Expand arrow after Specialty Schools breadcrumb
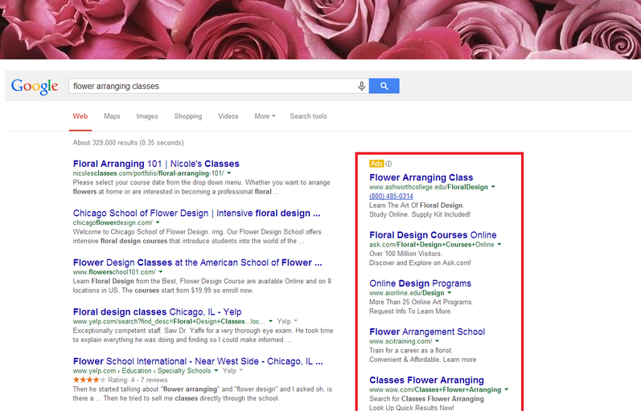The width and height of the screenshot is (641, 411). click(x=216, y=371)
